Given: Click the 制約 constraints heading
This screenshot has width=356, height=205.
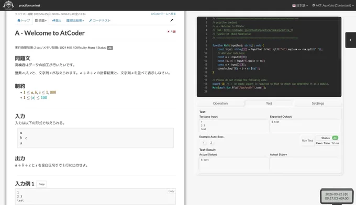Looking at the screenshot, I should click(20, 86).
